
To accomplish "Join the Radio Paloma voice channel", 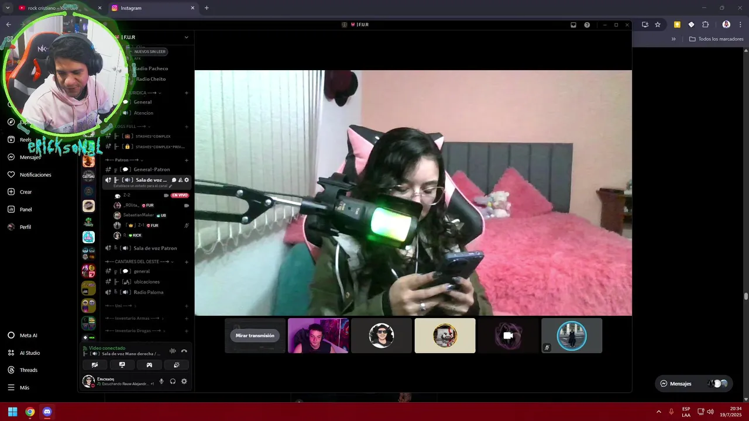I will coord(147,292).
